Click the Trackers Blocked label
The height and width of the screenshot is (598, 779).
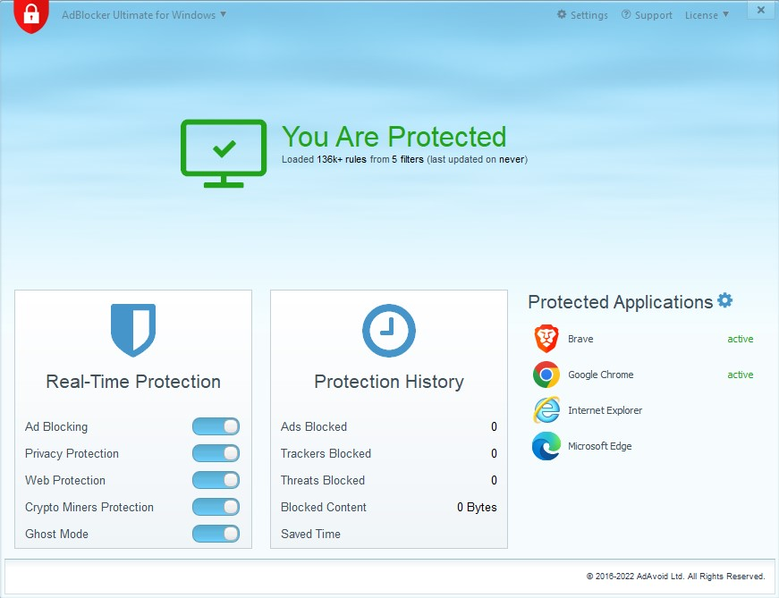point(326,453)
